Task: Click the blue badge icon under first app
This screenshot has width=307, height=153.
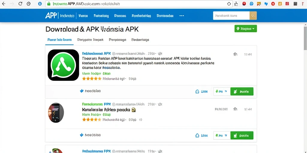Action: pos(82,91)
